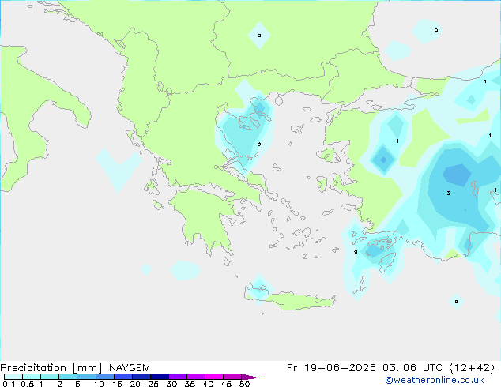Pick the 10 mm legend color swatch
This screenshot has height=387, width=501.
click(x=105, y=377)
